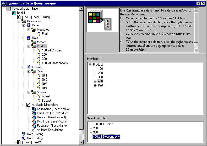
Task: Click the Page dimension layout icon
Action: click(x=29, y=25)
